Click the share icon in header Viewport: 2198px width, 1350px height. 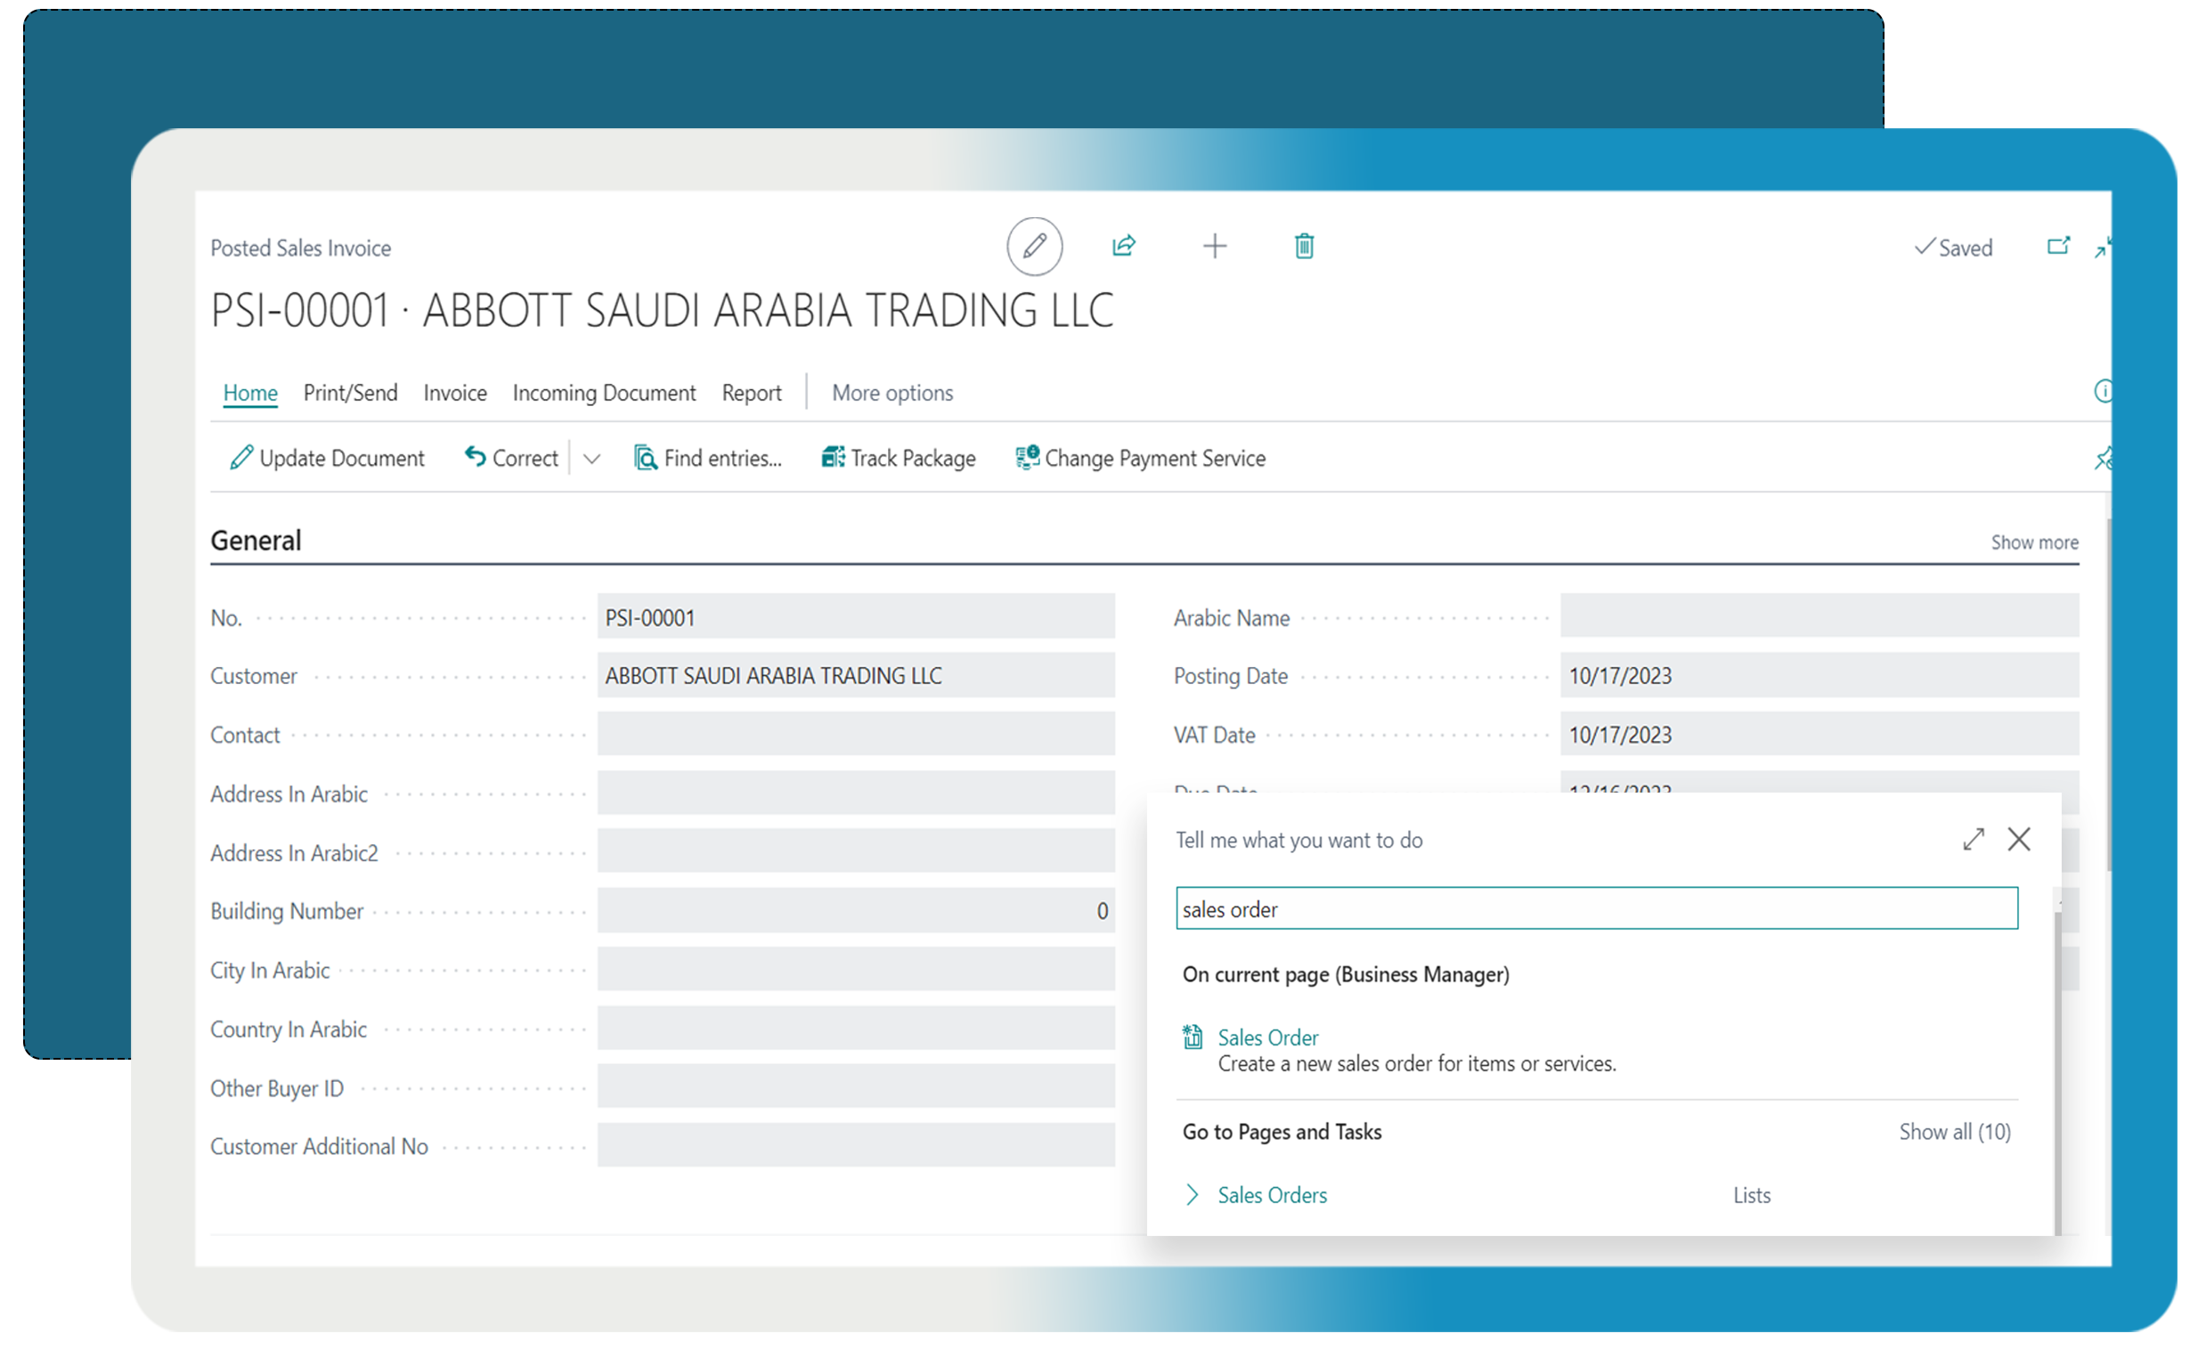[1123, 247]
